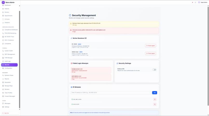
Task: Click the audit logs note at page bottom
Action: coord(114,113)
